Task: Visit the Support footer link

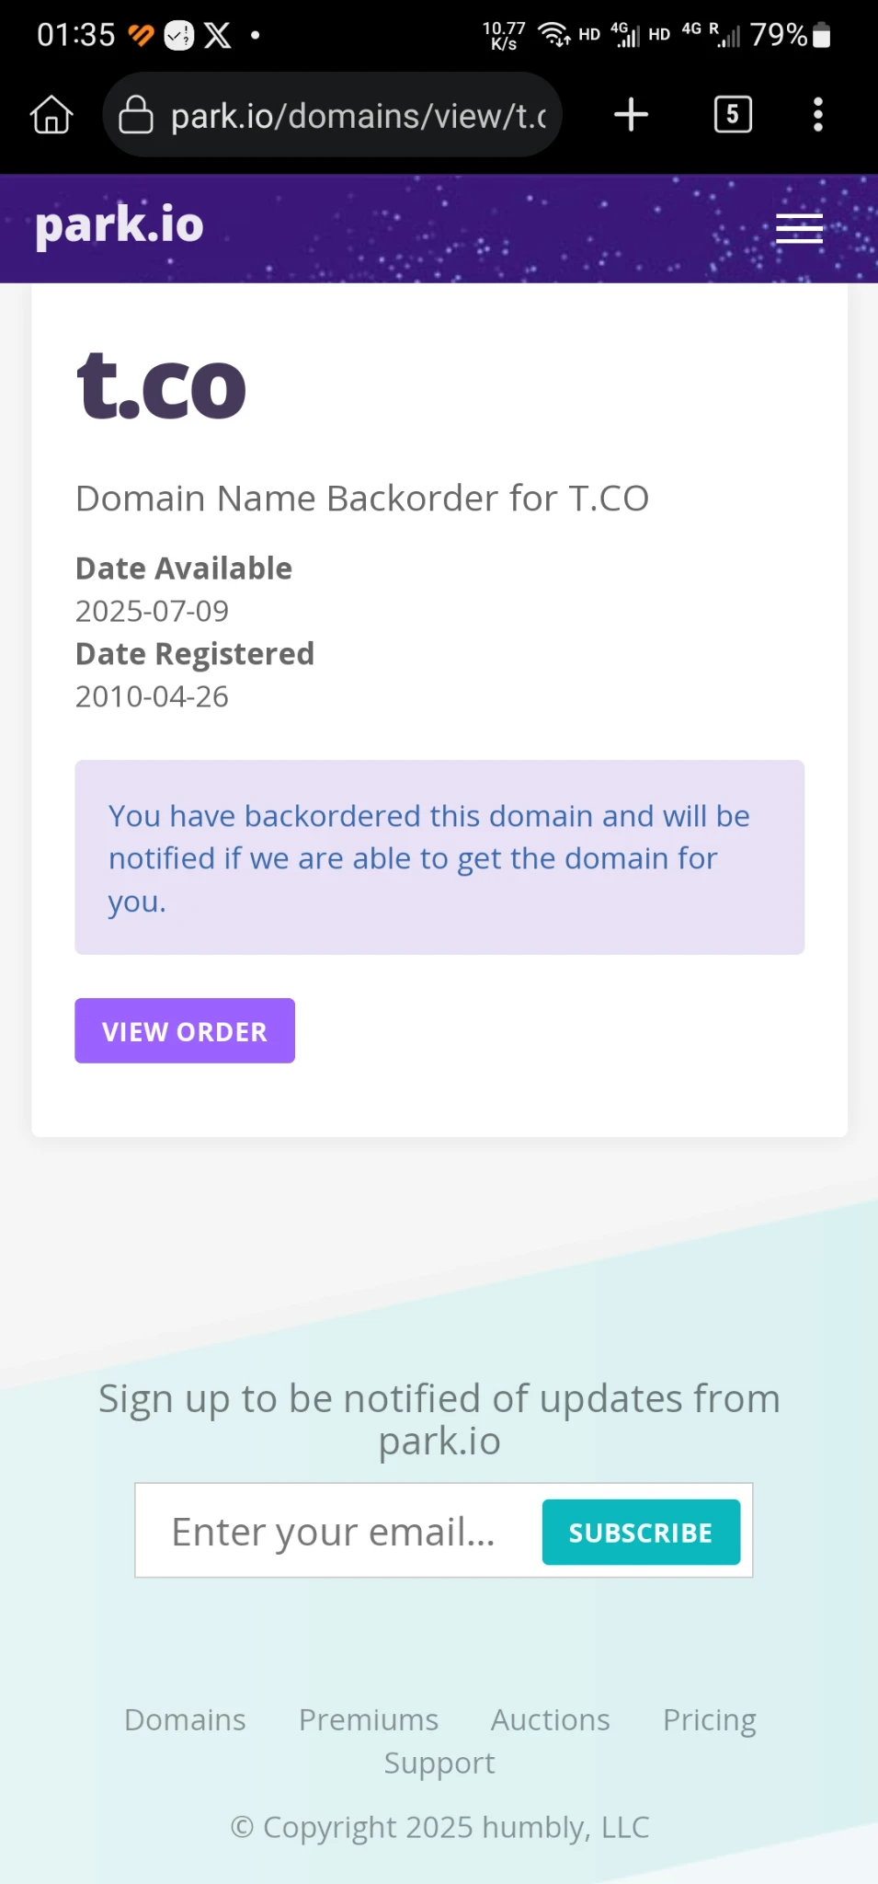Action: pos(439,1763)
